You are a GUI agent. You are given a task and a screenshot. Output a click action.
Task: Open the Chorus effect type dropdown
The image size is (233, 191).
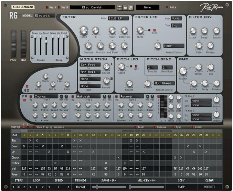tap(45, 97)
